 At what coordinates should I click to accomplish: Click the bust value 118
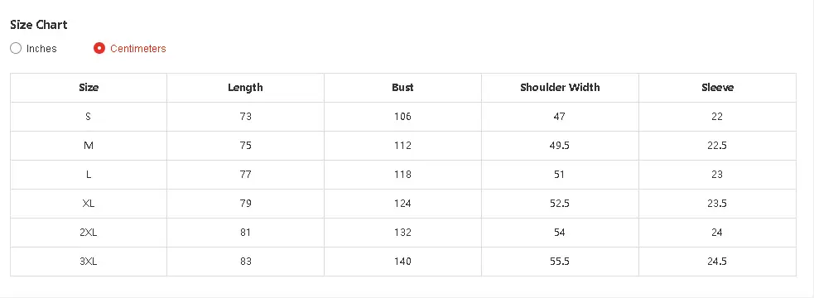coord(402,175)
